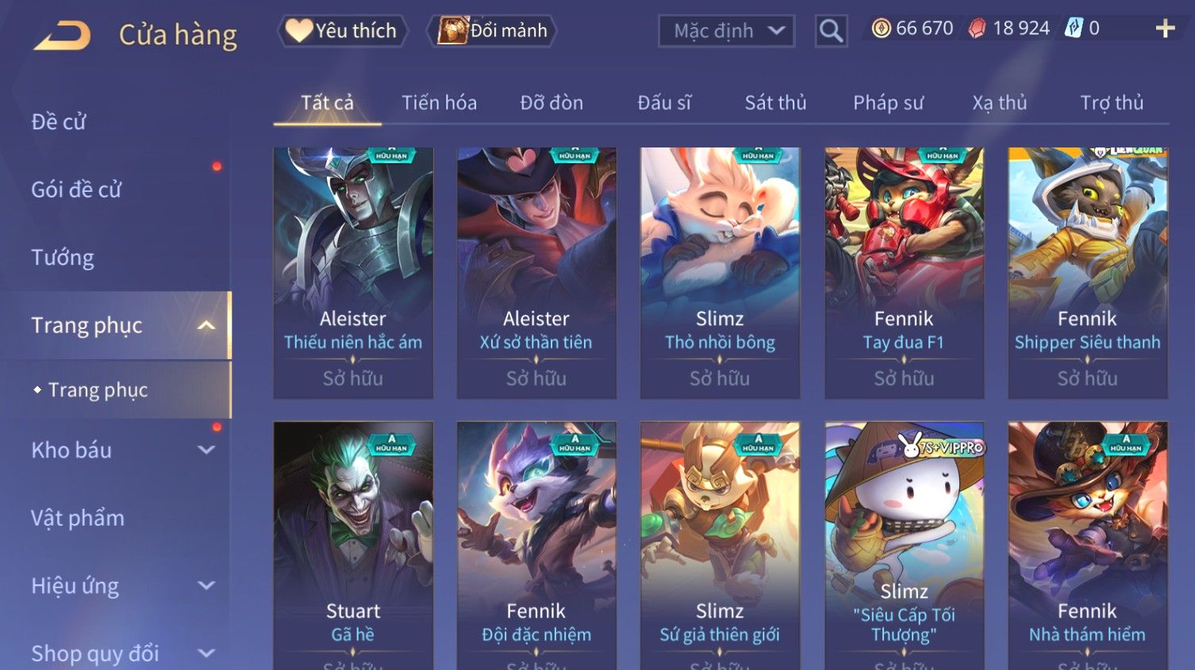Switch to the Tiến hóa tab
This screenshot has width=1195, height=670.
tap(439, 102)
